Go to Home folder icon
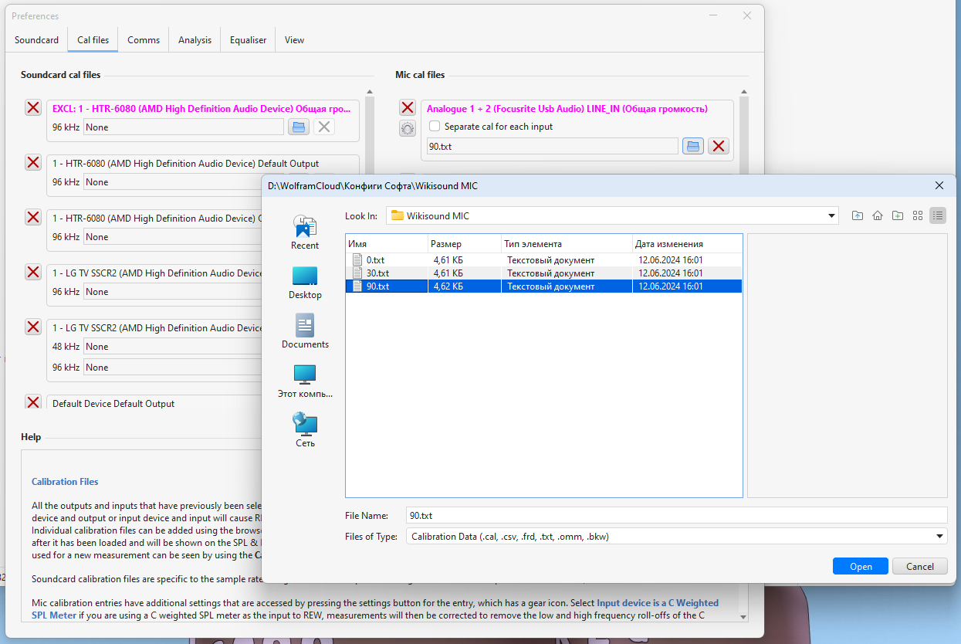 tap(878, 216)
